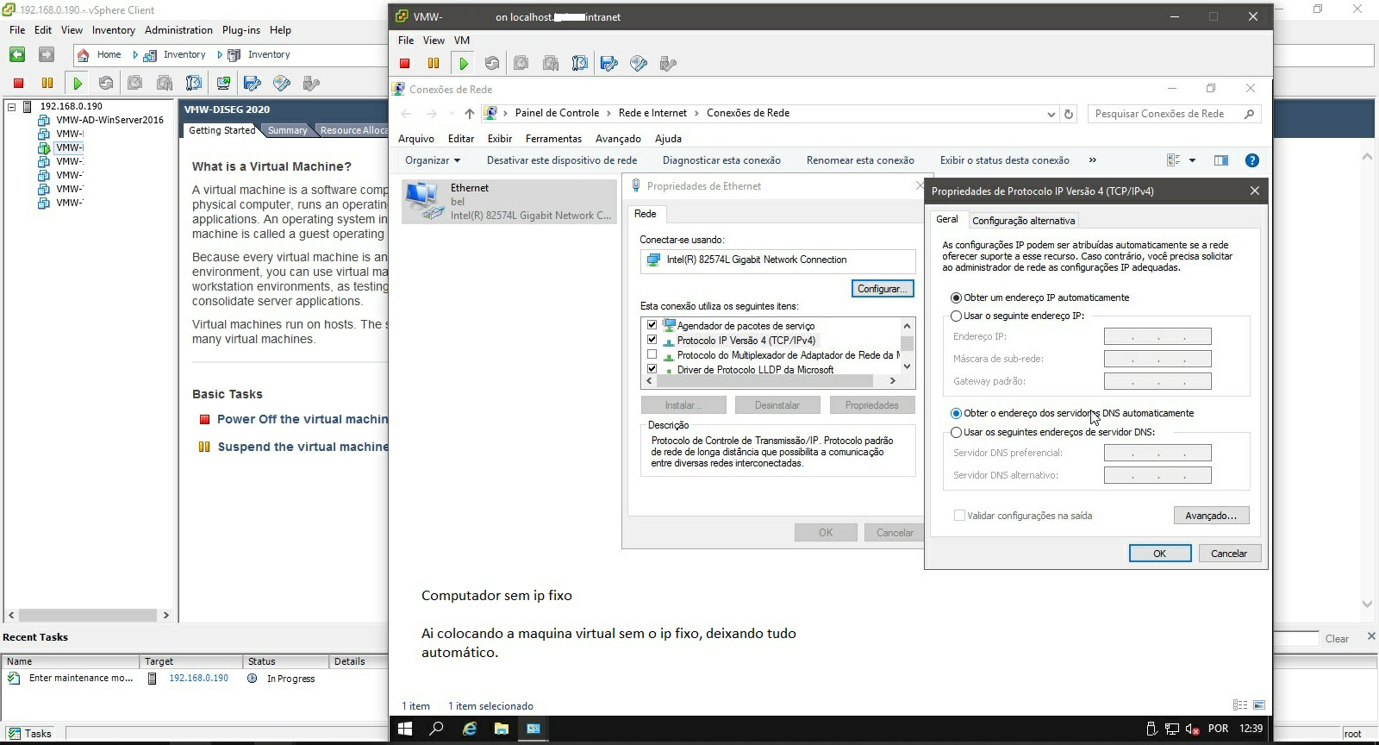Click green Power On icon in vSphere Client toolbar
The height and width of the screenshot is (745, 1379).
coord(78,83)
